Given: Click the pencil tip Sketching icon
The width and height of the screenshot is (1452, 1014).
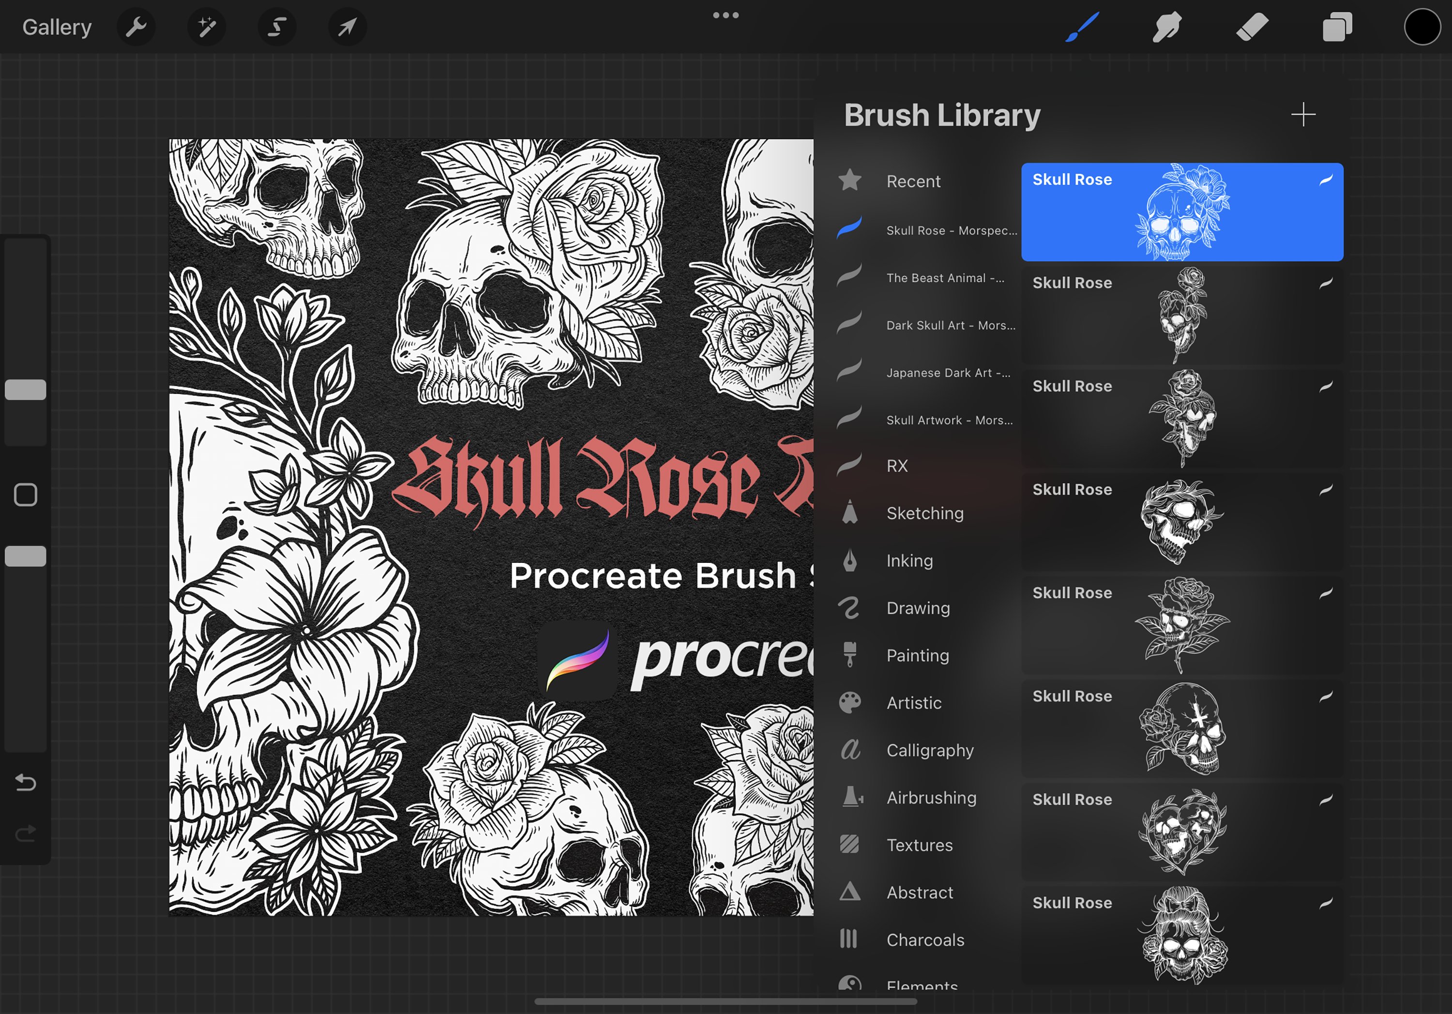Looking at the screenshot, I should [x=849, y=512].
